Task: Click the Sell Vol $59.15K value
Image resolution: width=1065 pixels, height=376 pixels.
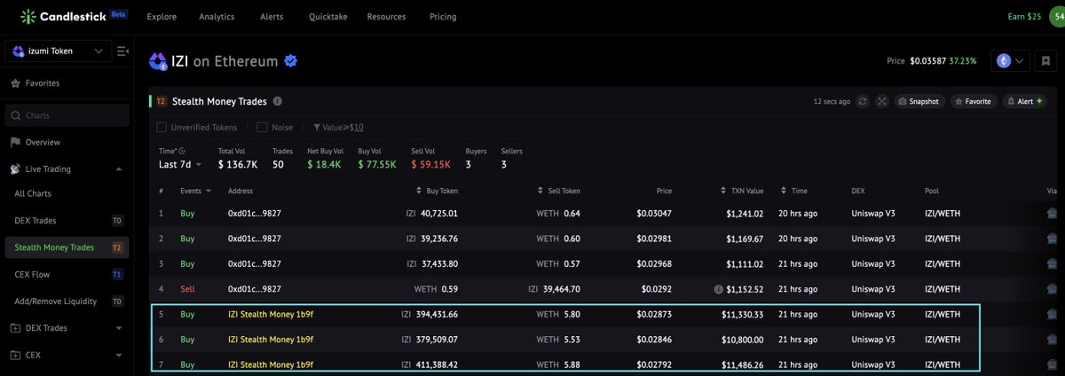Action: point(430,165)
